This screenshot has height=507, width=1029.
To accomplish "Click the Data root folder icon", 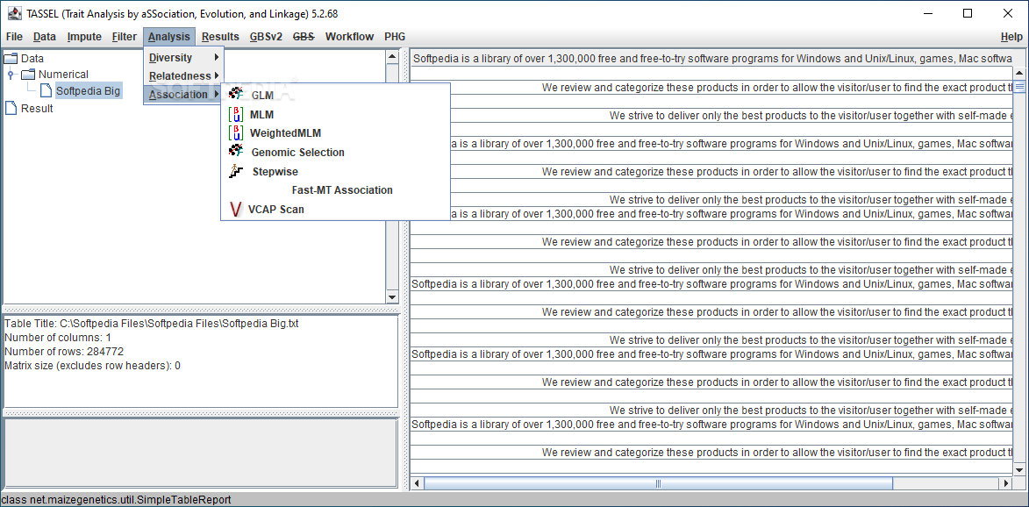I will click(11, 59).
